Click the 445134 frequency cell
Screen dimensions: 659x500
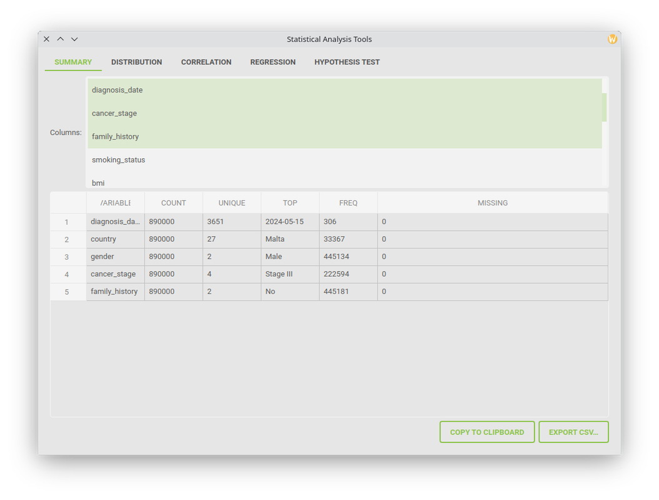[x=348, y=257]
